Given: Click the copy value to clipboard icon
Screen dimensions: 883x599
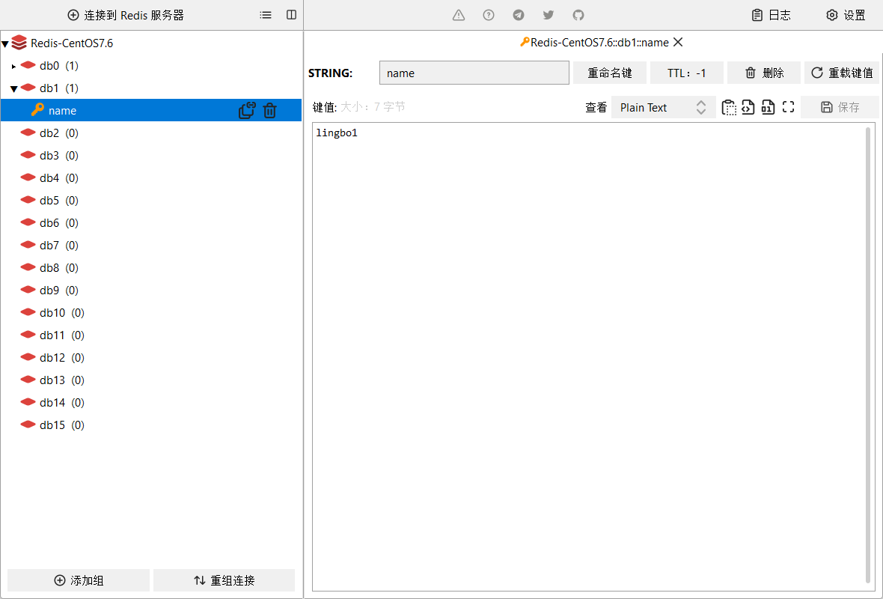Looking at the screenshot, I should click(x=729, y=107).
